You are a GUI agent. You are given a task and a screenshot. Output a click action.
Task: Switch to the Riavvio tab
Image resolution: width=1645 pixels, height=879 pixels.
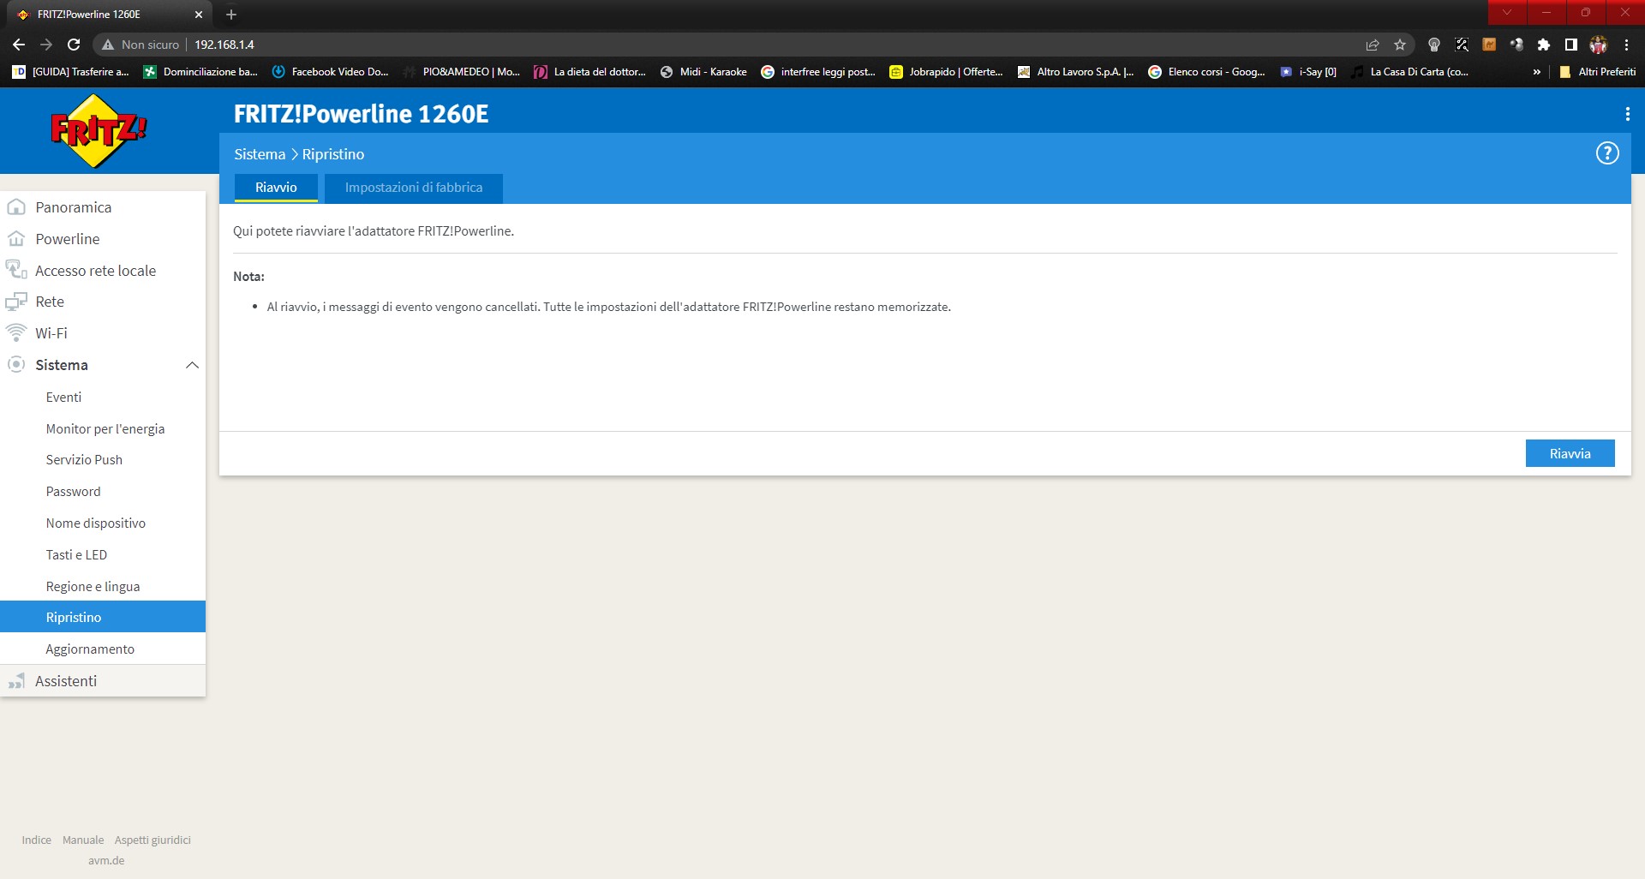(276, 188)
